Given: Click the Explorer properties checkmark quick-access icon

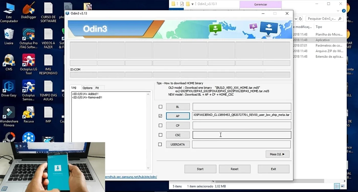Looking at the screenshot, I should [x=182, y=4].
